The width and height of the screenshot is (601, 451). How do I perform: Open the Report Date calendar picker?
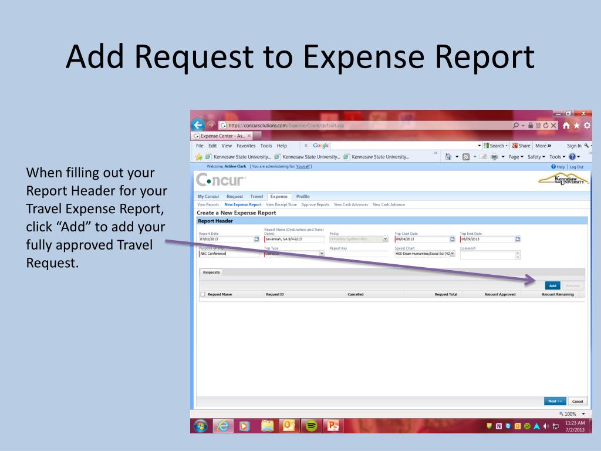257,239
